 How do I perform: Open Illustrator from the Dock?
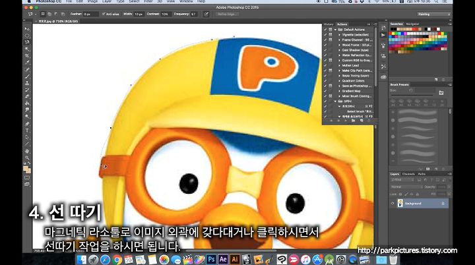point(234,259)
